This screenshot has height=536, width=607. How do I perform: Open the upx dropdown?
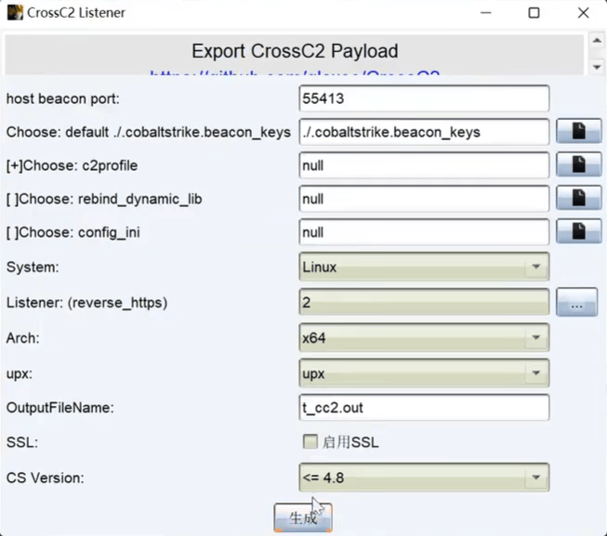[424, 373]
